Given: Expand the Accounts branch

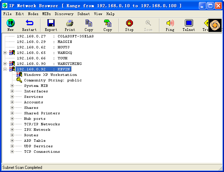Looking at the screenshot, I should click(12, 102).
